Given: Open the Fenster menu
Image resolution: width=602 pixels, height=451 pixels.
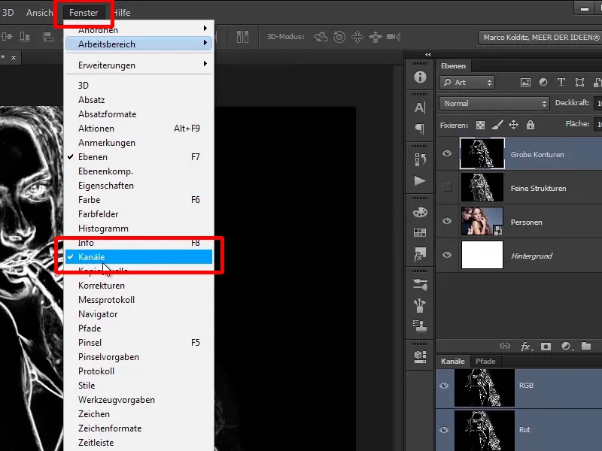Looking at the screenshot, I should coord(84,13).
